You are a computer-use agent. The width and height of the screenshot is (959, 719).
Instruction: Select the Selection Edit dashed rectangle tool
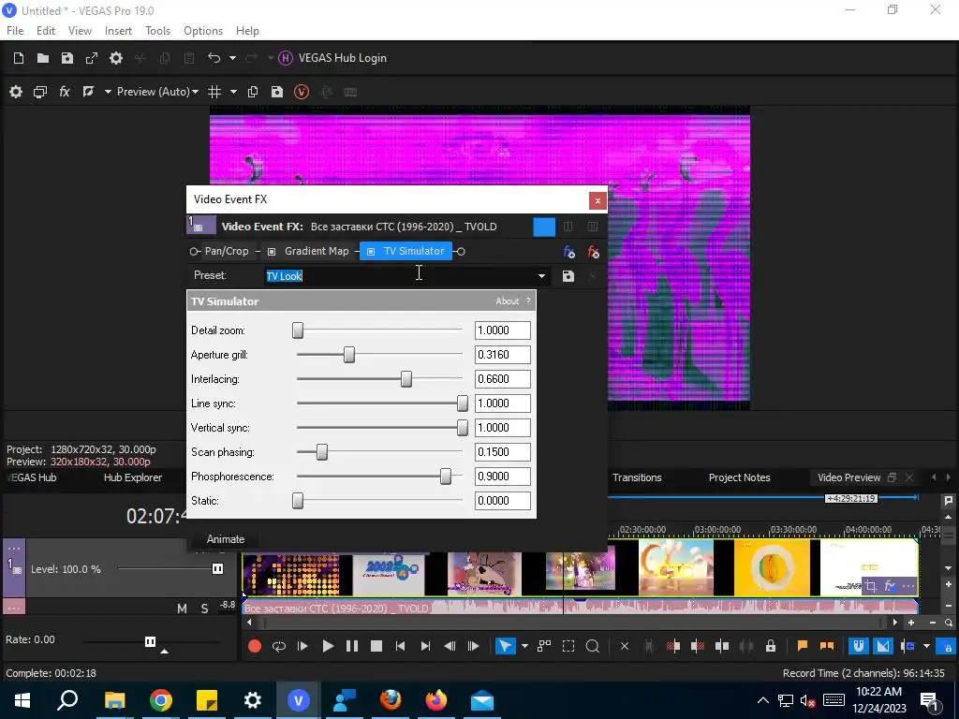pos(568,646)
